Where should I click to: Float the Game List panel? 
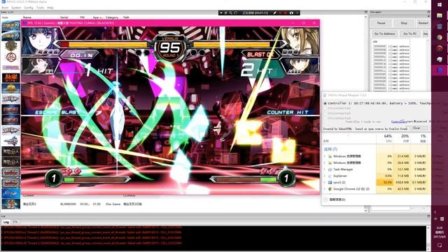(x=365, y=12)
